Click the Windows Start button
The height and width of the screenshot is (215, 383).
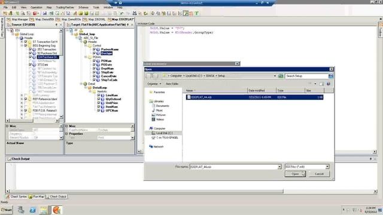(7, 210)
